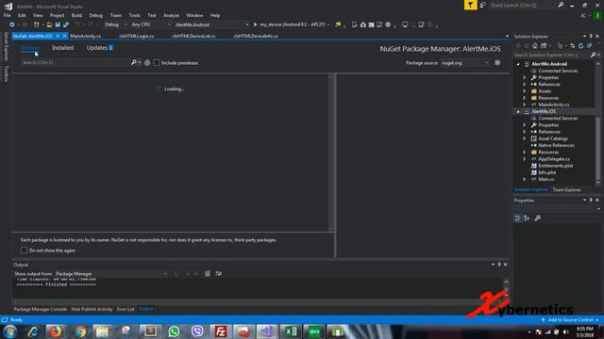Screen dimensions: 604x339
Task: Open the Analyze menu
Action: 171,15
